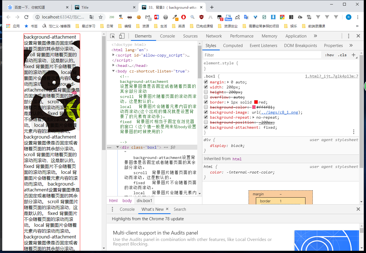Expand the border shorthand triangle
This screenshot has height=253, width=366.
pos(228,102)
